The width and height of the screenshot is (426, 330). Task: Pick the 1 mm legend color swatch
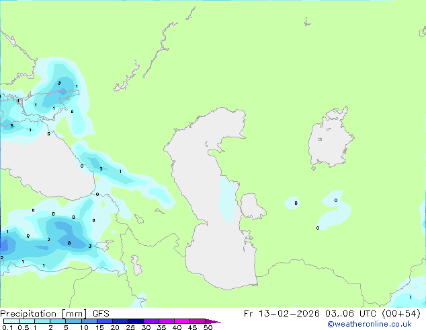coord(42,321)
